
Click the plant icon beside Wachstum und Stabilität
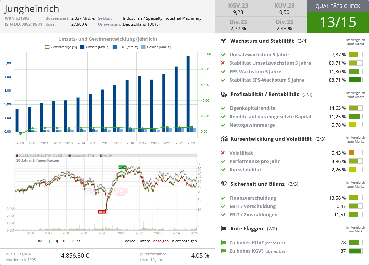click(x=224, y=41)
